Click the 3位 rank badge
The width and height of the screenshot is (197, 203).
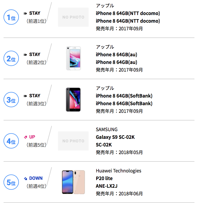(11, 100)
